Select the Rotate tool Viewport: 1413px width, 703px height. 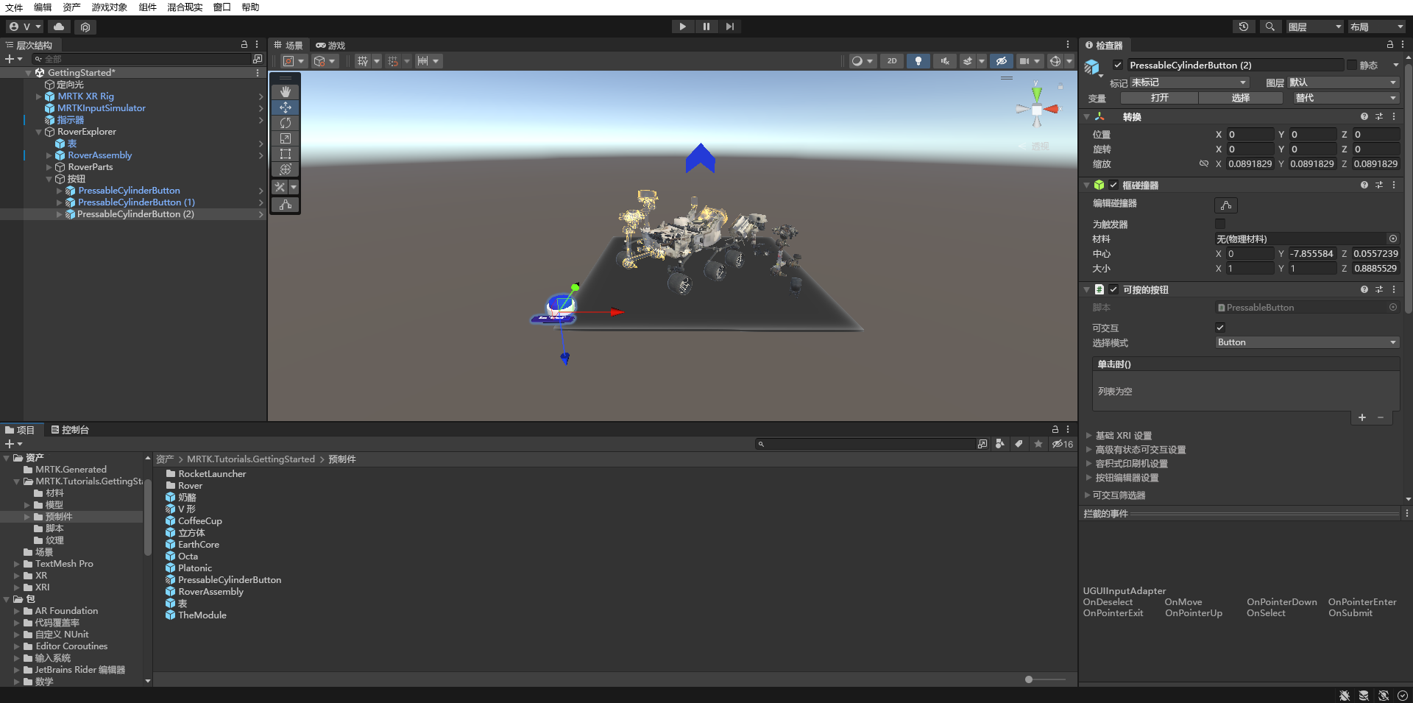[285, 123]
